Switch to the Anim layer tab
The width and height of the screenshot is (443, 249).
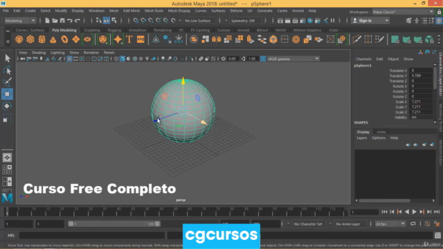coord(381,132)
